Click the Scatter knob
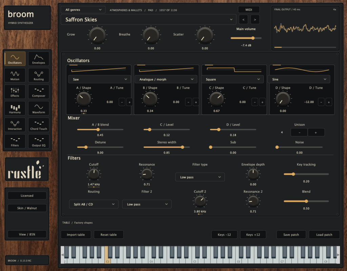The height and width of the screenshot is (271, 347). point(205,35)
